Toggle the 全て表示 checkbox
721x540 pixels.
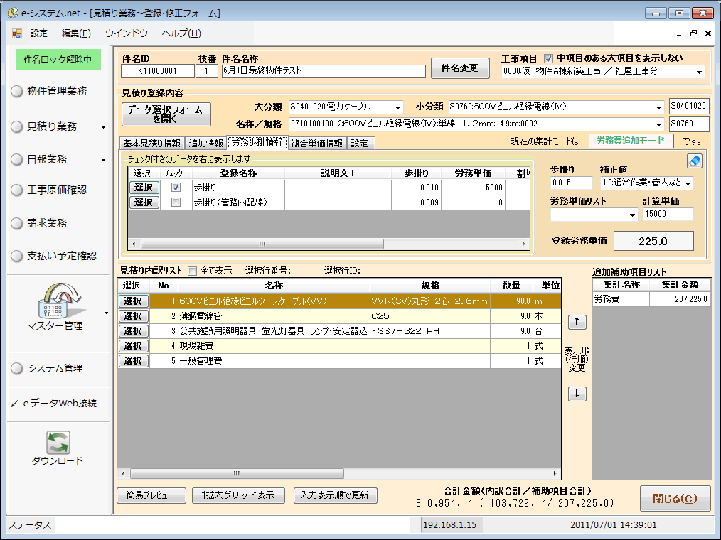click(x=193, y=271)
